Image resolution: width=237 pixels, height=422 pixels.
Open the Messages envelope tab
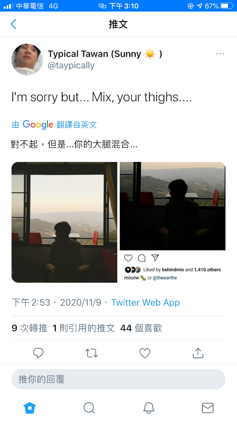[208, 408]
